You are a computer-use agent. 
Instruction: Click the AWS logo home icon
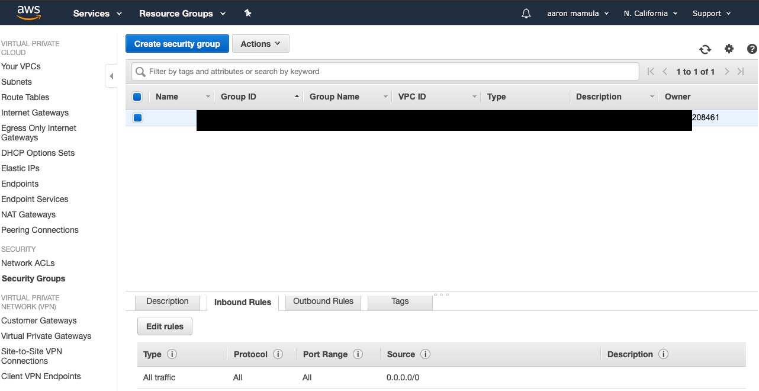coord(28,12)
